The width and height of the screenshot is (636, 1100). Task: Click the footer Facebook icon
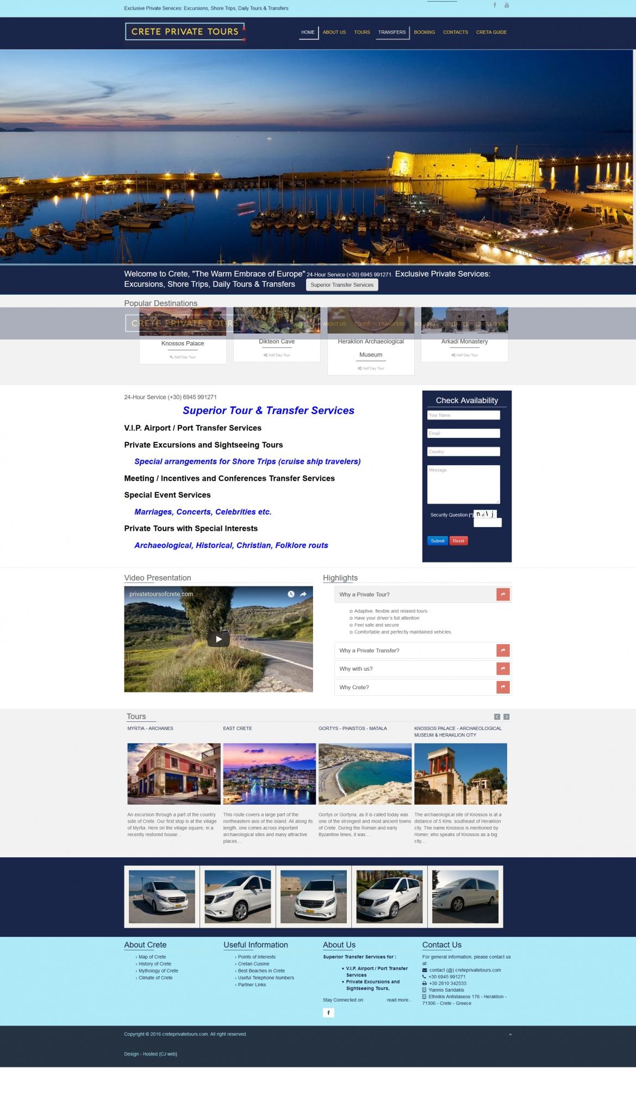tap(328, 1012)
